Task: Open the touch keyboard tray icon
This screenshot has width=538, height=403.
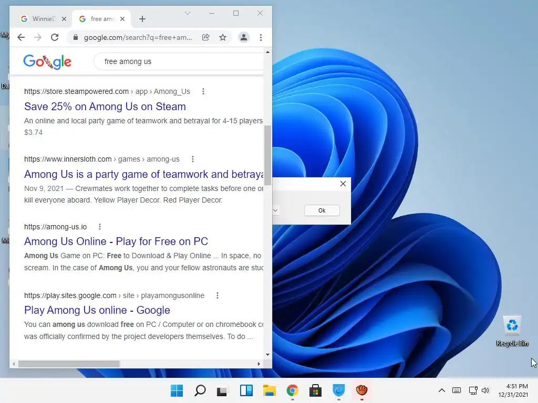Action: pos(457,390)
